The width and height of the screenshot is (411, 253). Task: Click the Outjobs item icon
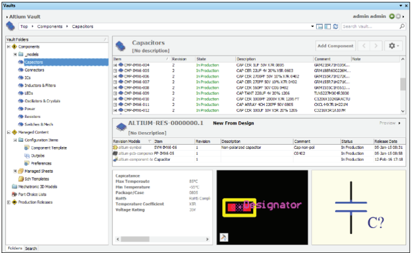[x=27, y=156]
